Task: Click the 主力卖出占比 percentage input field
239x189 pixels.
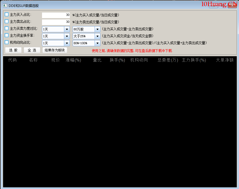Action: point(56,22)
